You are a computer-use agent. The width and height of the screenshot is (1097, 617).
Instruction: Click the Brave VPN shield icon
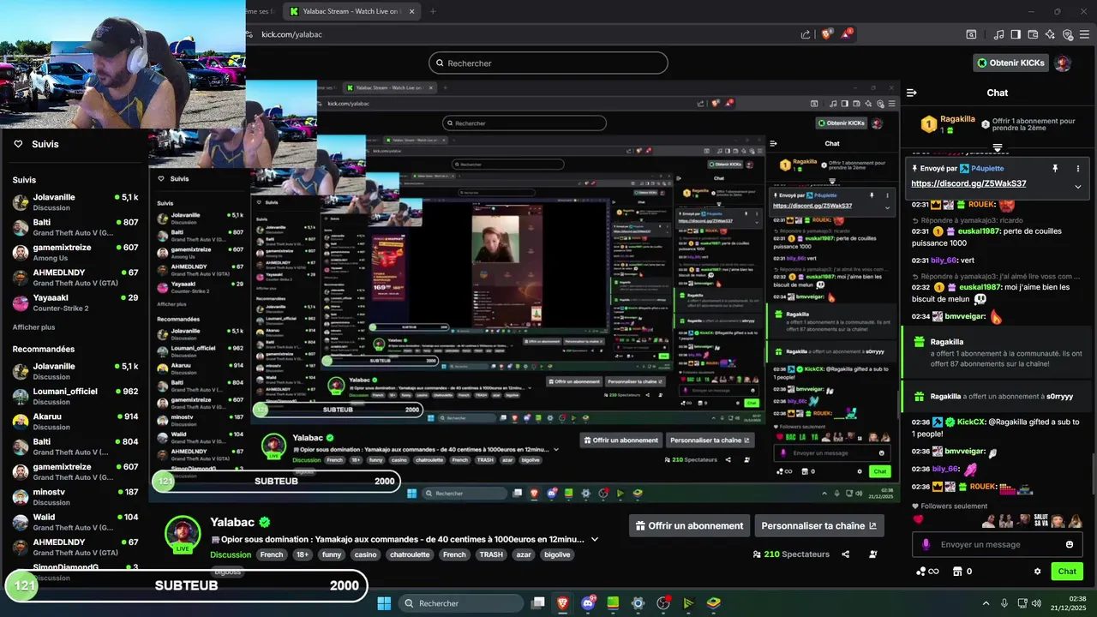[x=1068, y=34]
